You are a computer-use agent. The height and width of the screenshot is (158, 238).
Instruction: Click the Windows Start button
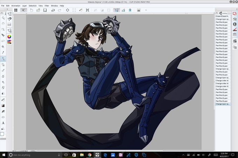(x=3, y=155)
